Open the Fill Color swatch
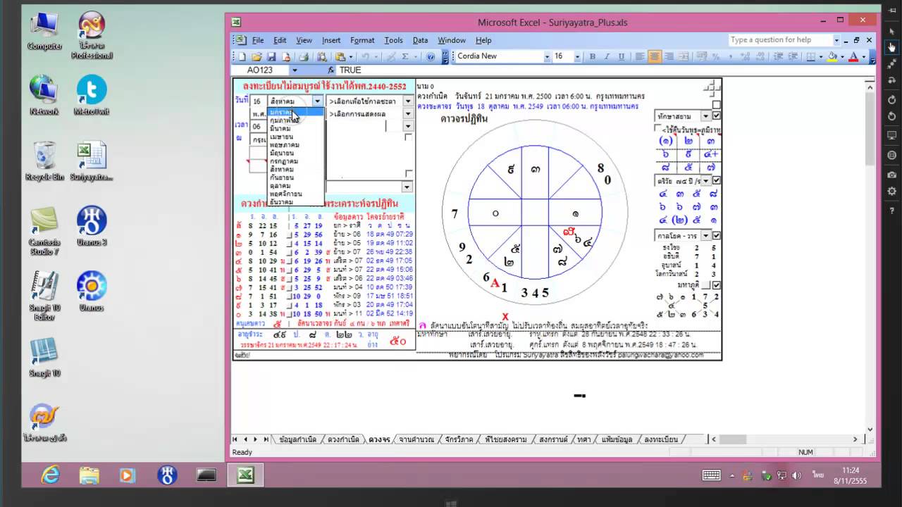The width and height of the screenshot is (902, 507). point(832,57)
